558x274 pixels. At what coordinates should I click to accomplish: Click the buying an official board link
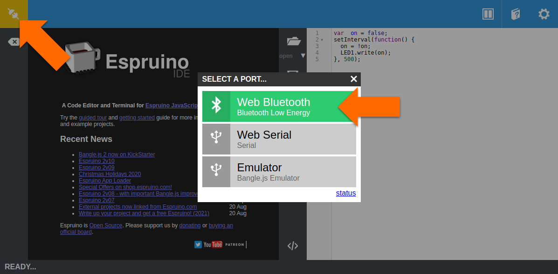click(x=220, y=225)
